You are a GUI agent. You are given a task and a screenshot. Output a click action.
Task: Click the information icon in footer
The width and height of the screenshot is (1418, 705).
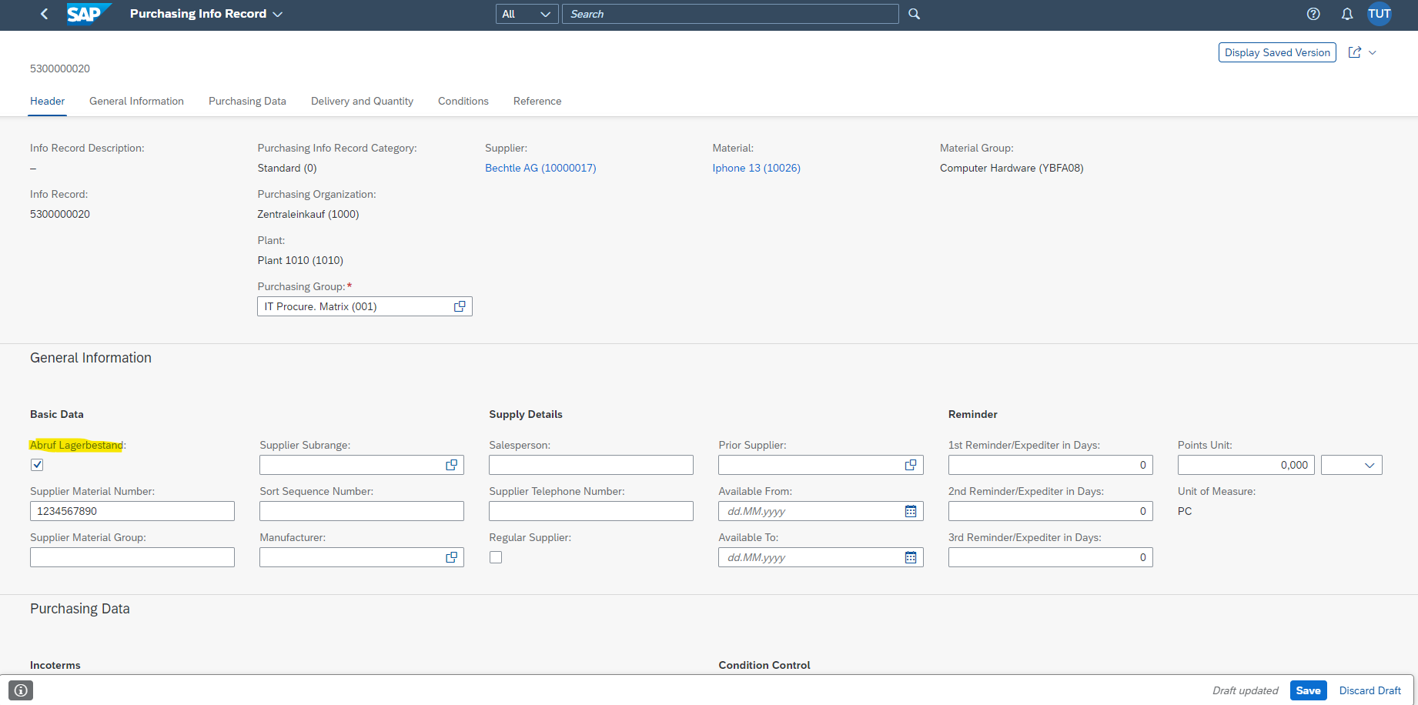click(x=21, y=690)
